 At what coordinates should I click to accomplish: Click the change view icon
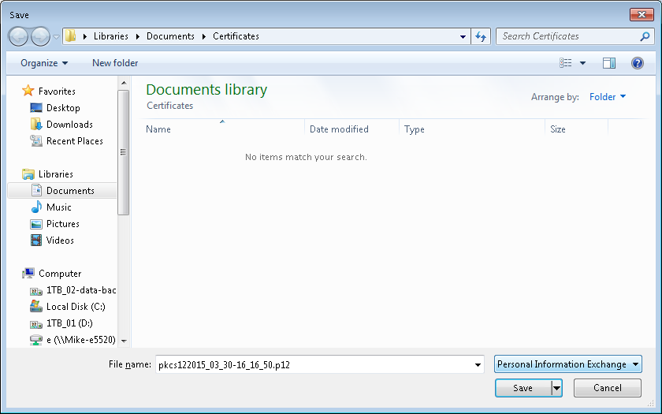click(x=566, y=63)
